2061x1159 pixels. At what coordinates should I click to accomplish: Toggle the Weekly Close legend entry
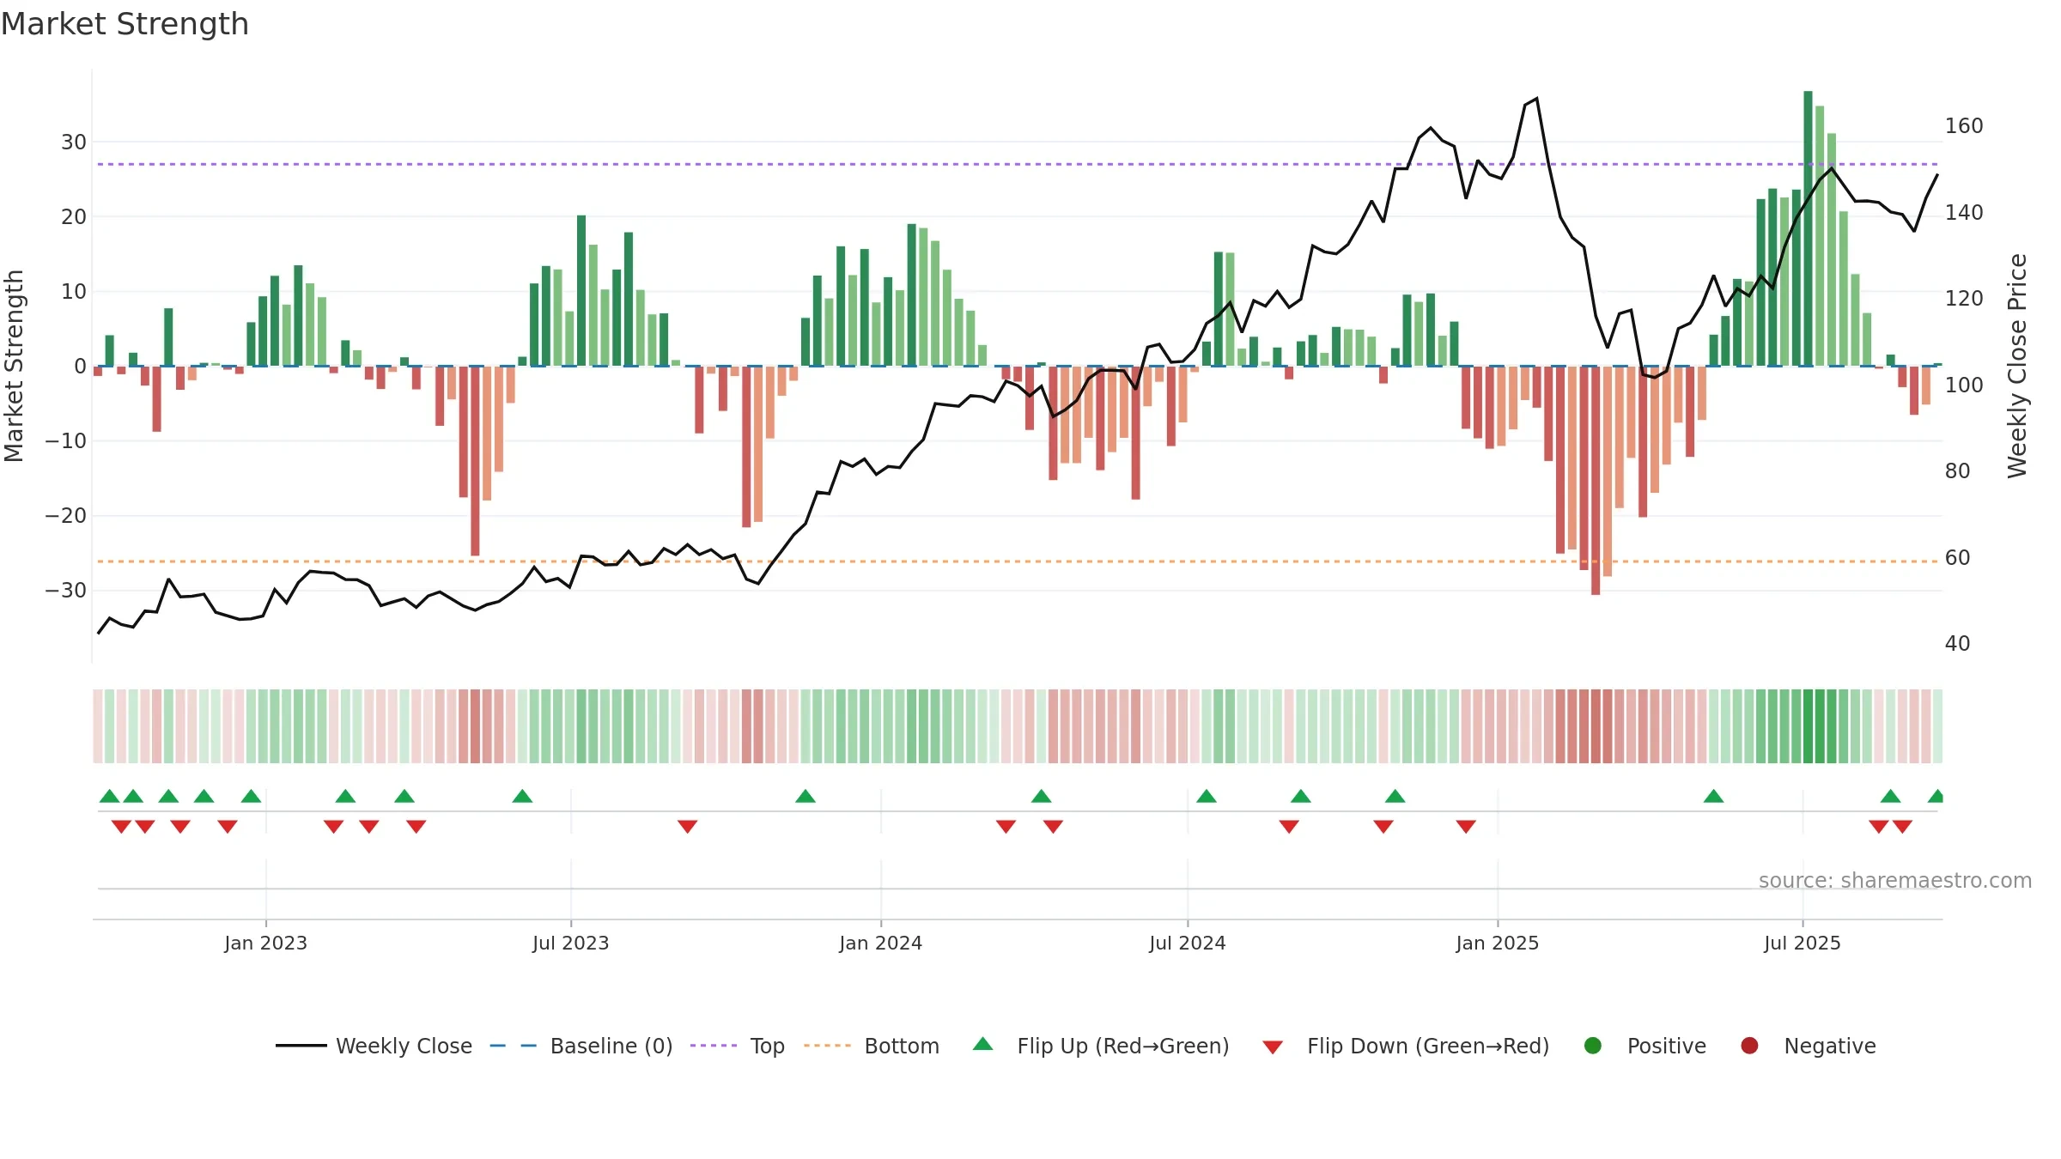374,1046
